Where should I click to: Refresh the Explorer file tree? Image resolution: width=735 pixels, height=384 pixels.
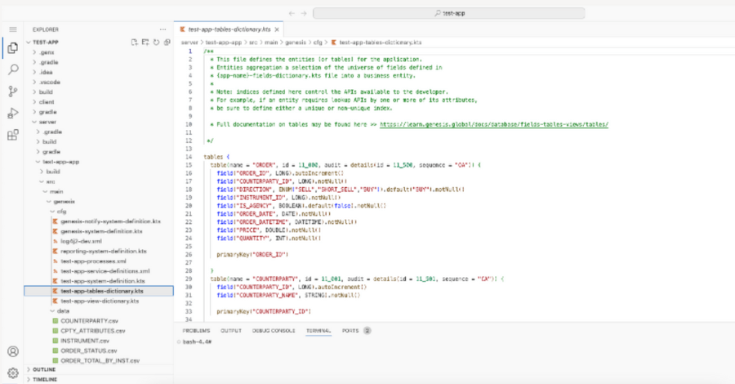[155, 42]
